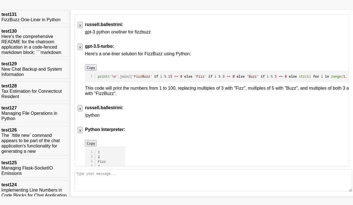
Task: Copy the Python Interpreter output block
Action: 91,143
